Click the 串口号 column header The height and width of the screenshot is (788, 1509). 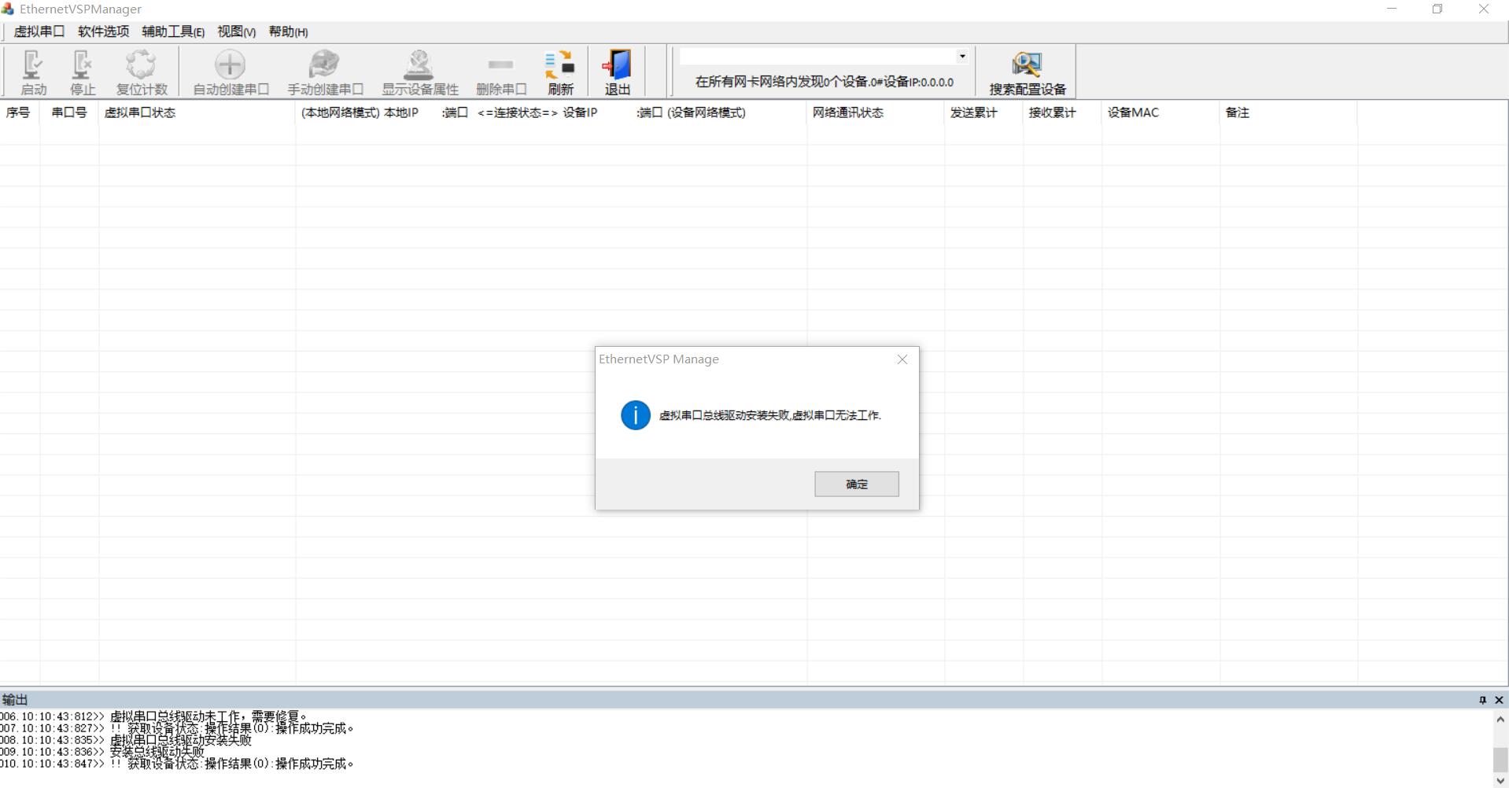[69, 112]
